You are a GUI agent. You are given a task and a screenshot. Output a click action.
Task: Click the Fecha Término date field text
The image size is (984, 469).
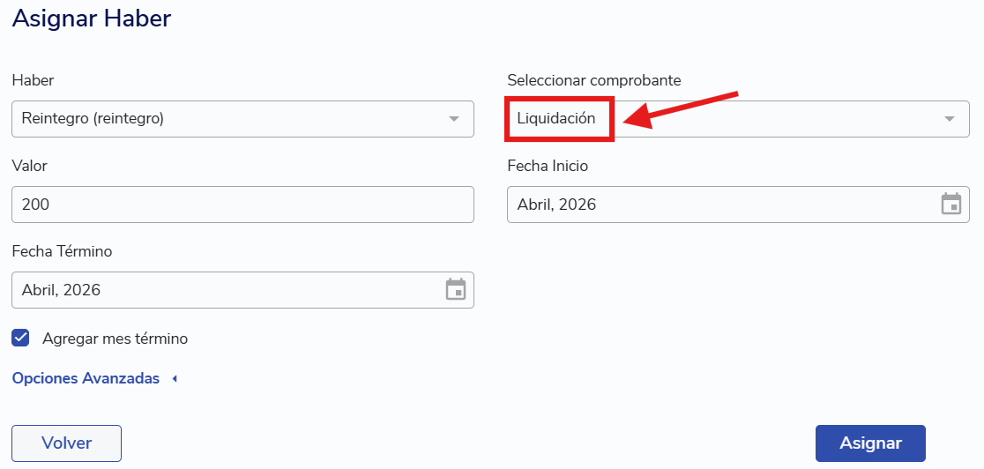coord(62,290)
